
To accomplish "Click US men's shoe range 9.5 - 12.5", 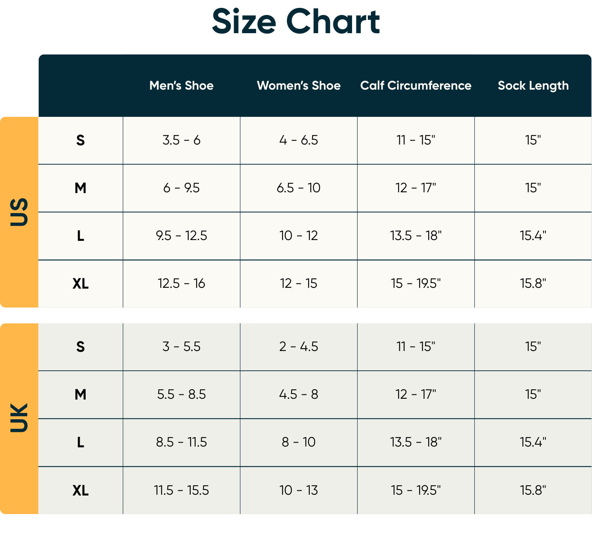I will [x=181, y=236].
